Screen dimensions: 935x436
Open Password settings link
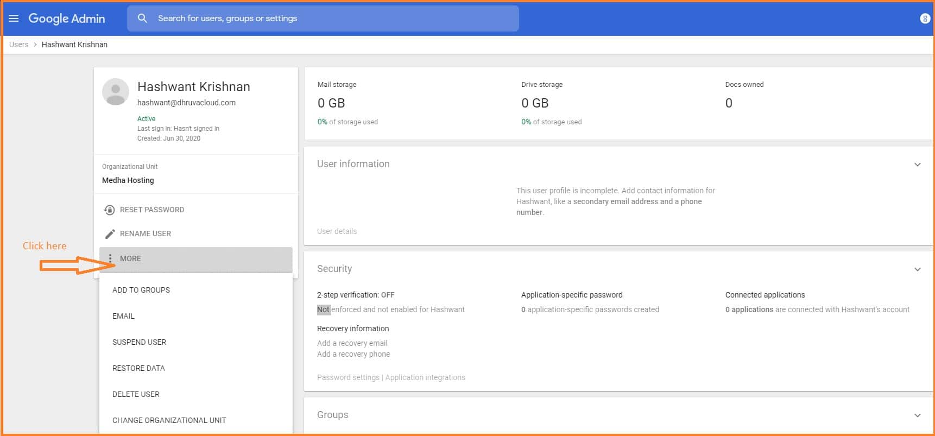click(x=348, y=377)
